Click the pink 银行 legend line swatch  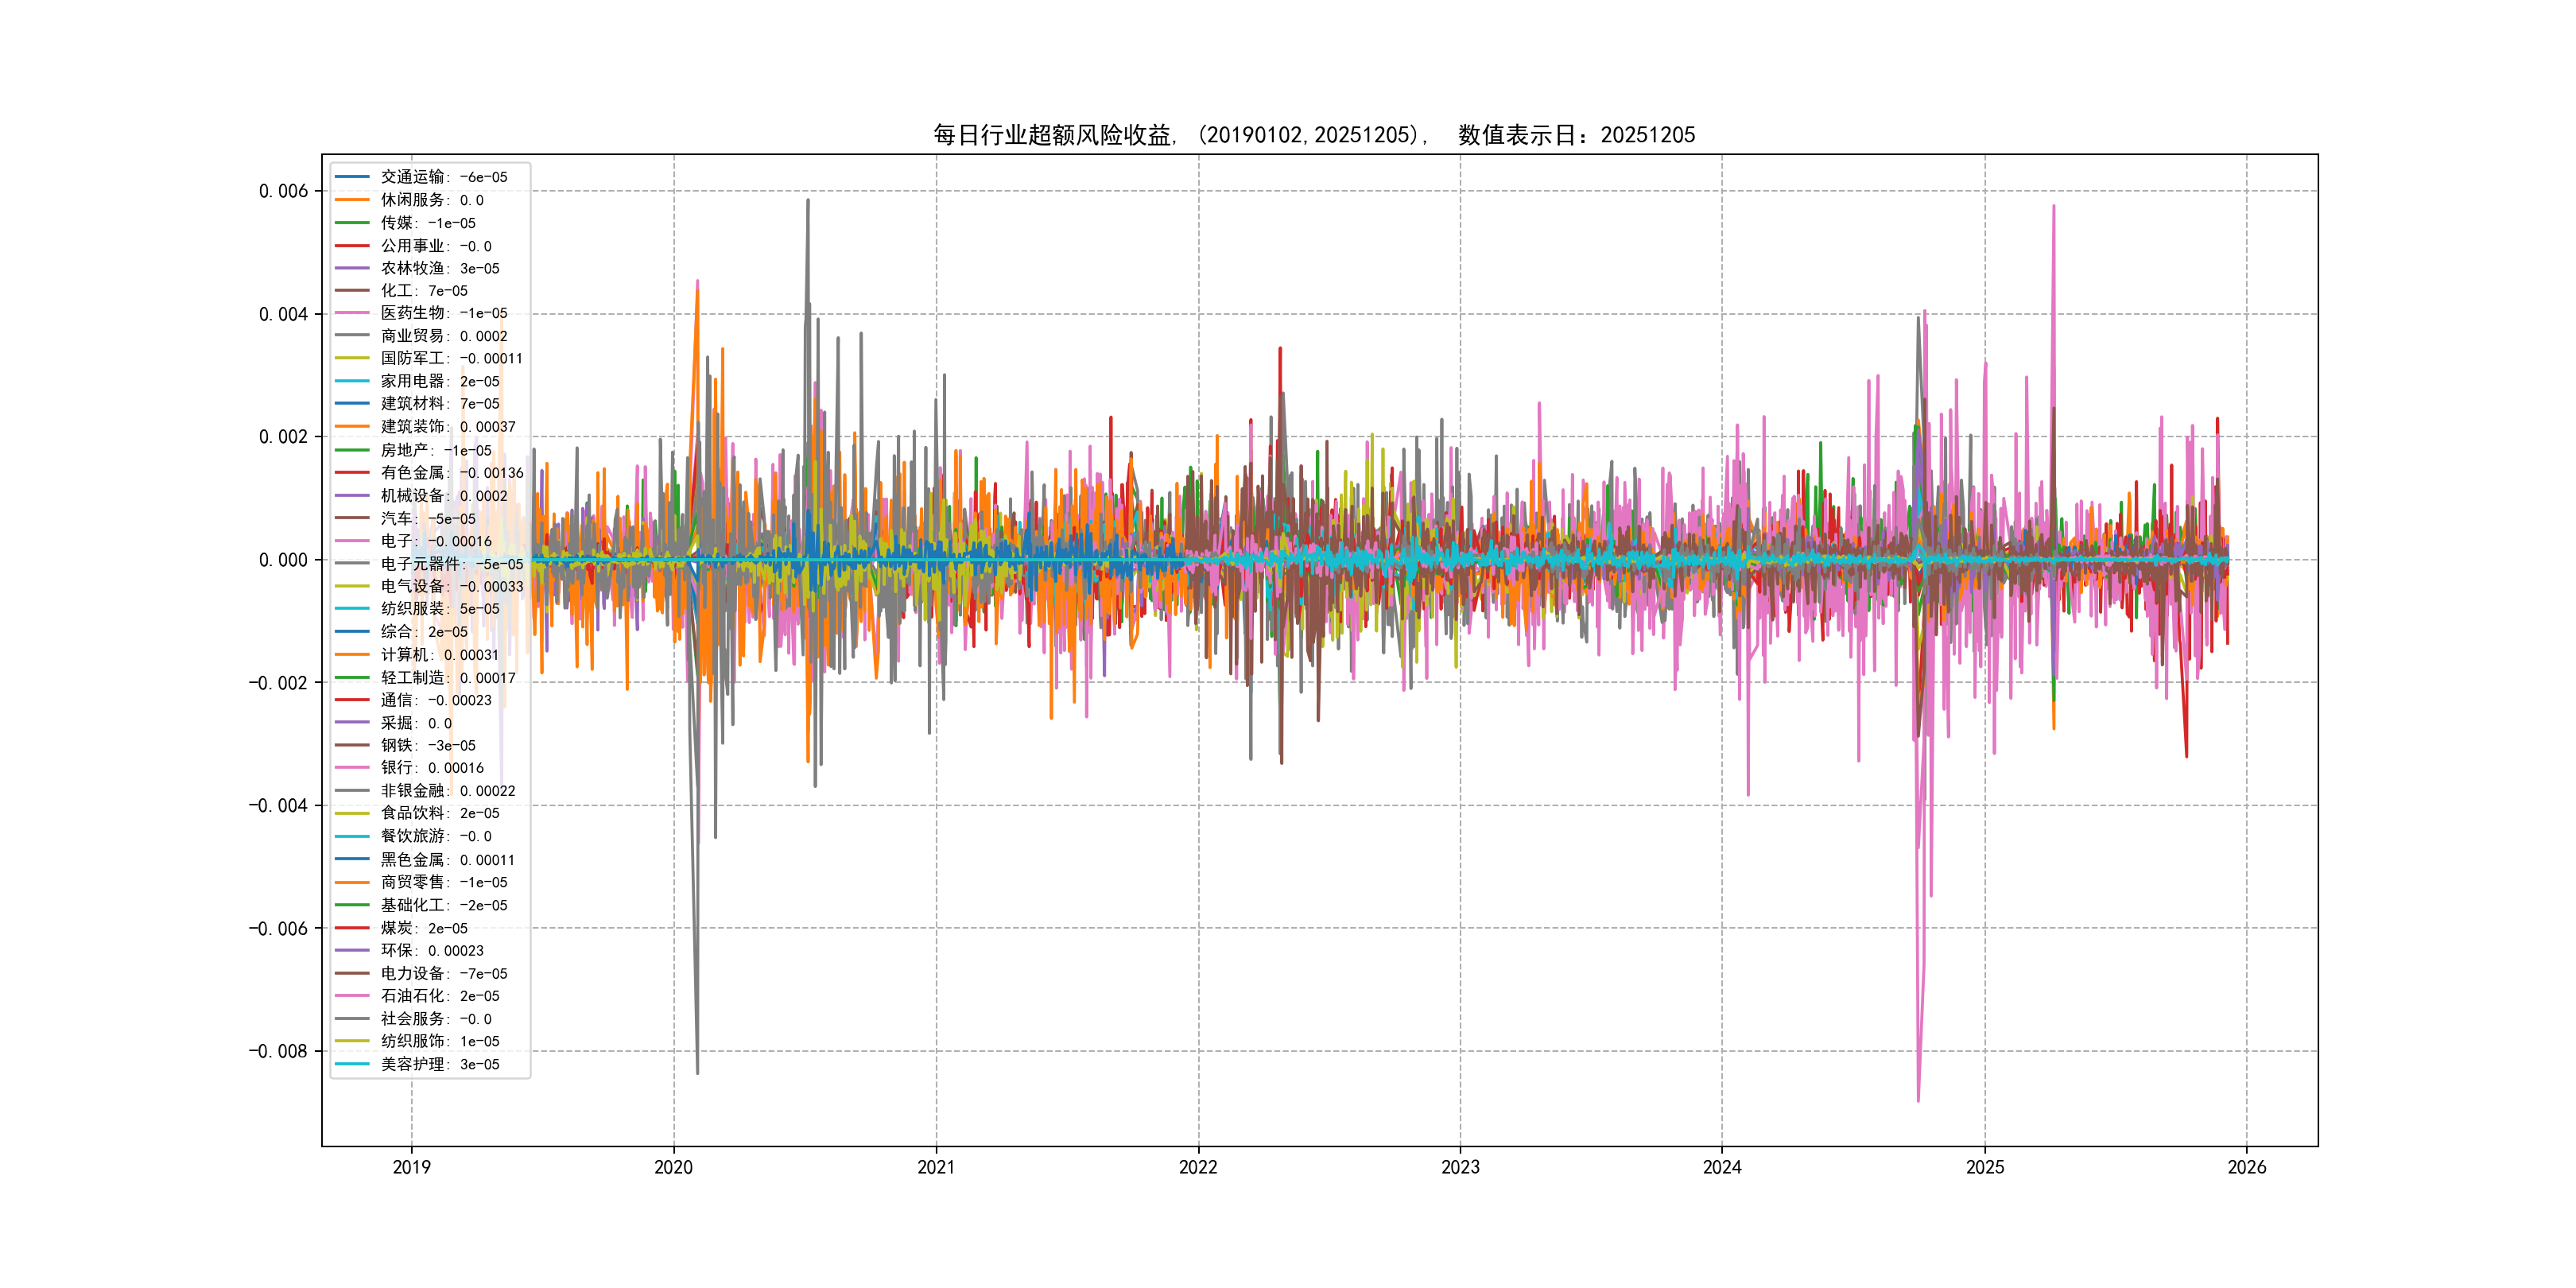[x=352, y=768]
